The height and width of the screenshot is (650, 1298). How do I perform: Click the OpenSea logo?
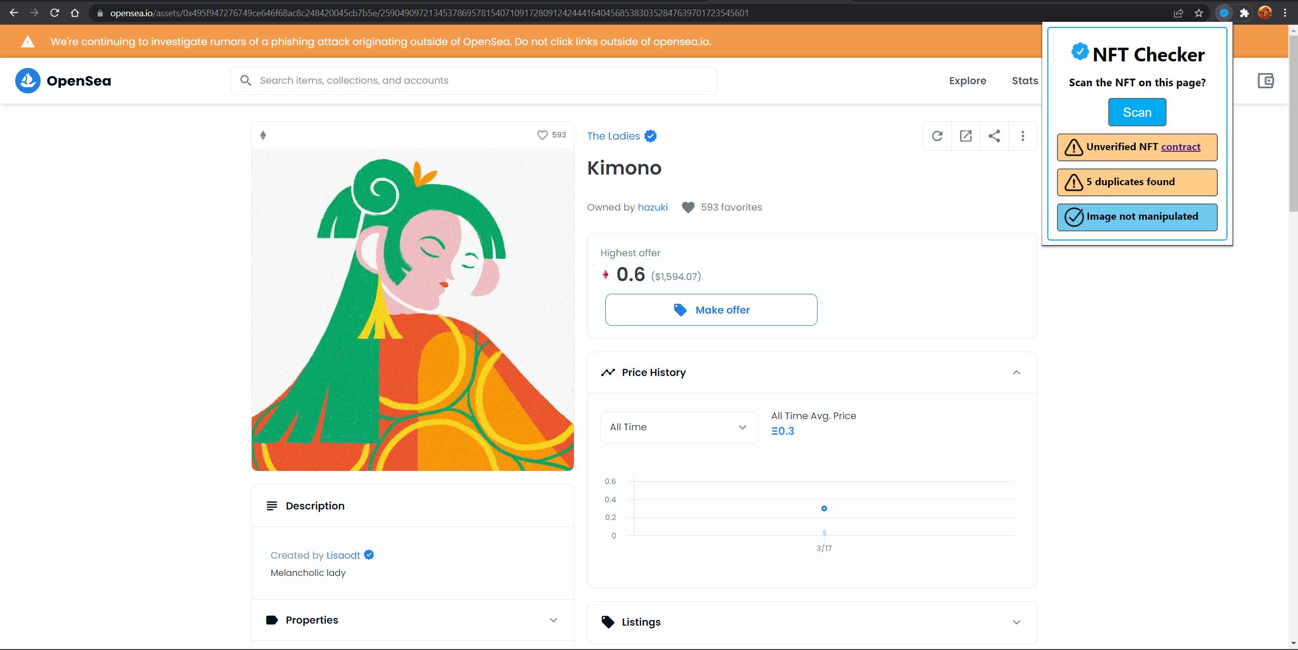(63, 81)
